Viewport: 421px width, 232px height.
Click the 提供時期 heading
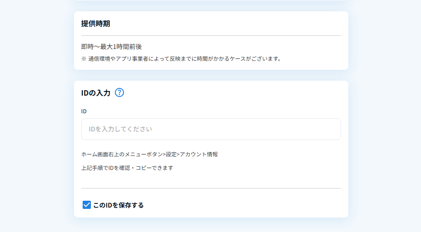pyautogui.click(x=95, y=24)
